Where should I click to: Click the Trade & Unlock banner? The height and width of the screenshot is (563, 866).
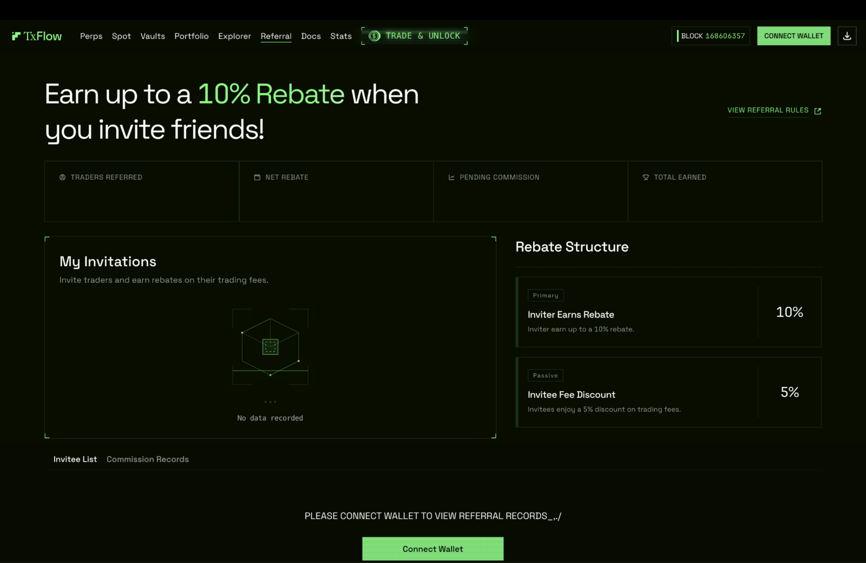415,36
